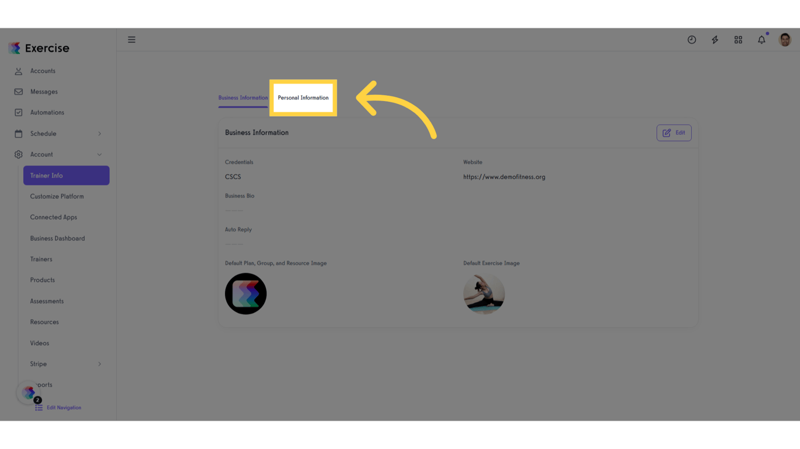Image resolution: width=800 pixels, height=449 pixels.
Task: Click the Edit button for Business Information
Action: (673, 133)
